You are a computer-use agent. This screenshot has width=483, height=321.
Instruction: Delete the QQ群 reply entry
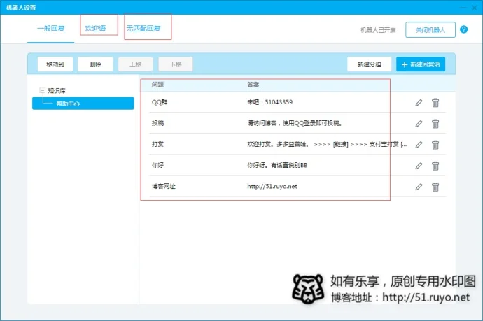tap(435, 103)
